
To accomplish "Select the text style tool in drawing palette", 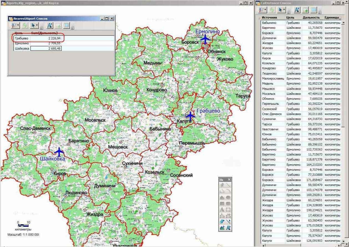I will 228,228.
